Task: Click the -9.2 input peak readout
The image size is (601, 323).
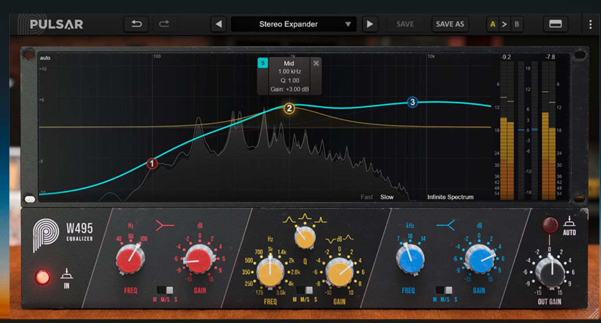Action: click(506, 57)
